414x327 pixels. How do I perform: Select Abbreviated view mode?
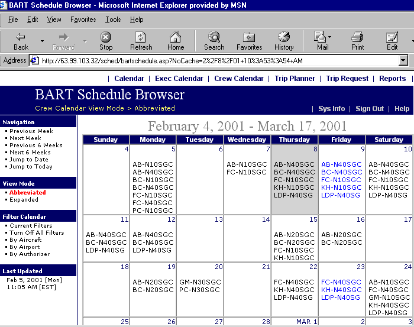coord(27,192)
